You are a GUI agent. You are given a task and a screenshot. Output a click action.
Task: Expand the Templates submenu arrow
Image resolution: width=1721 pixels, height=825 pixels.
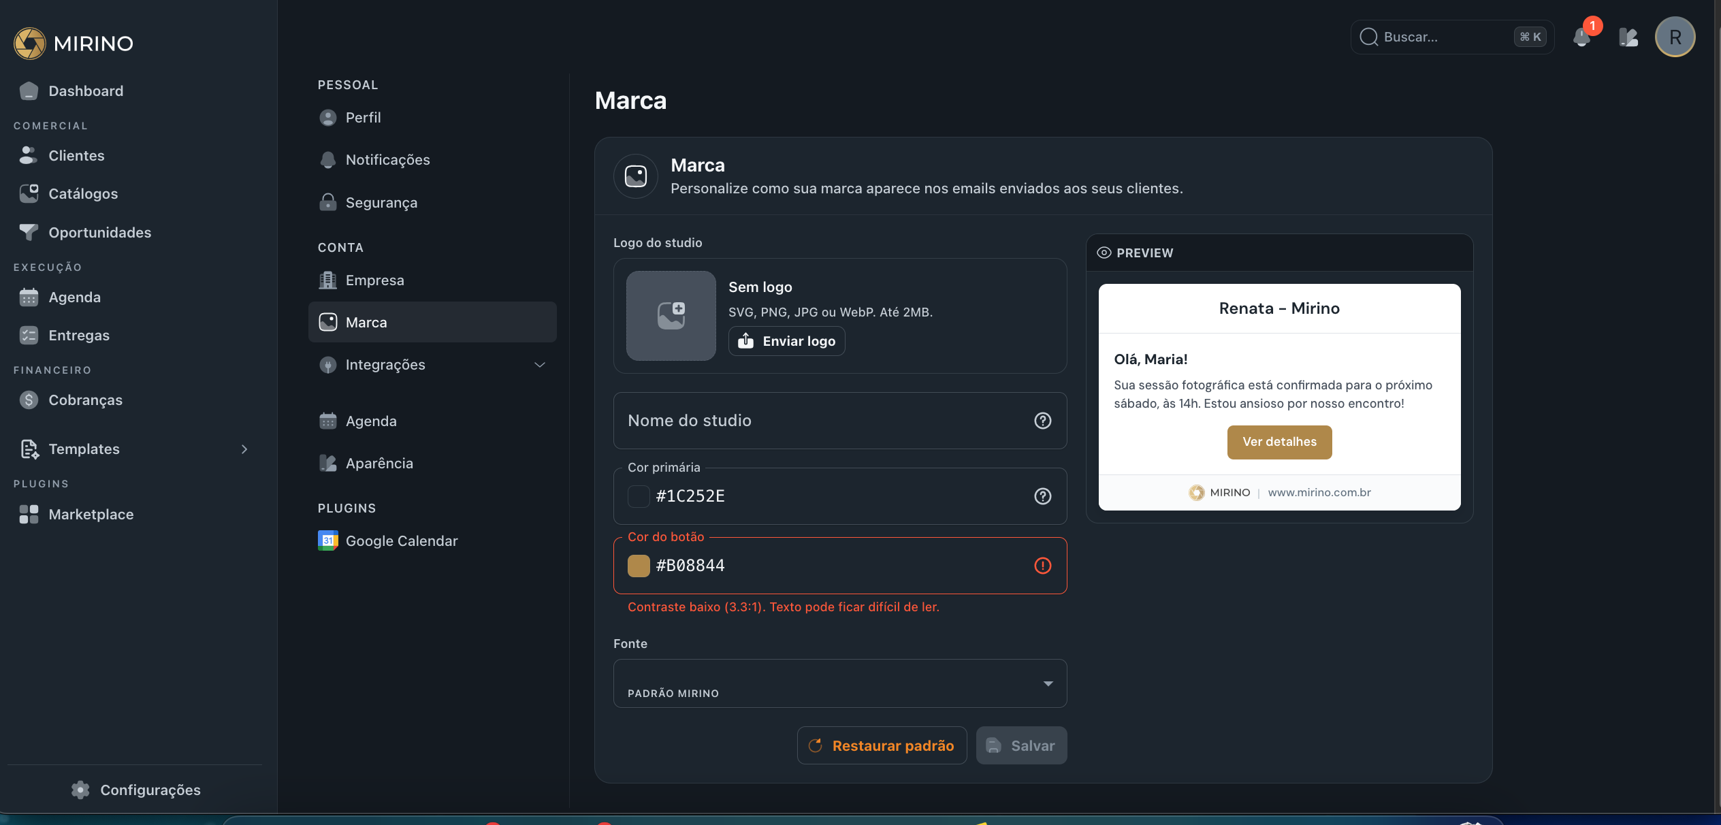click(x=244, y=449)
